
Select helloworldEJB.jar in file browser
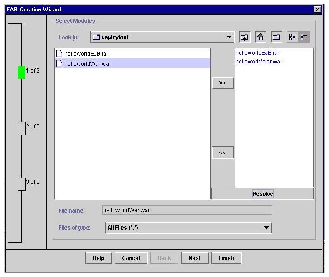point(132,53)
